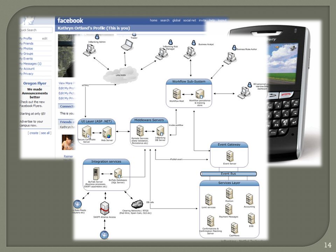336x252 pixels.
Task: Click the Web Server icon
Action: click(x=107, y=132)
